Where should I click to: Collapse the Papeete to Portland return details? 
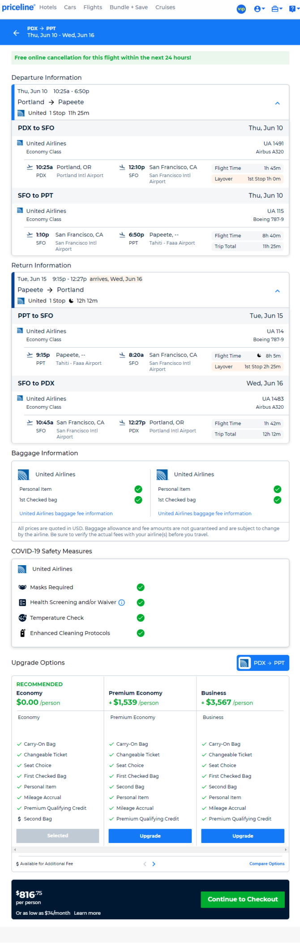278,291
